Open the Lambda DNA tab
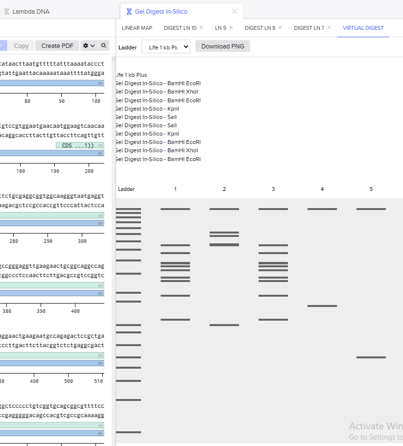The width and height of the screenshot is (403, 446). pos(30,11)
